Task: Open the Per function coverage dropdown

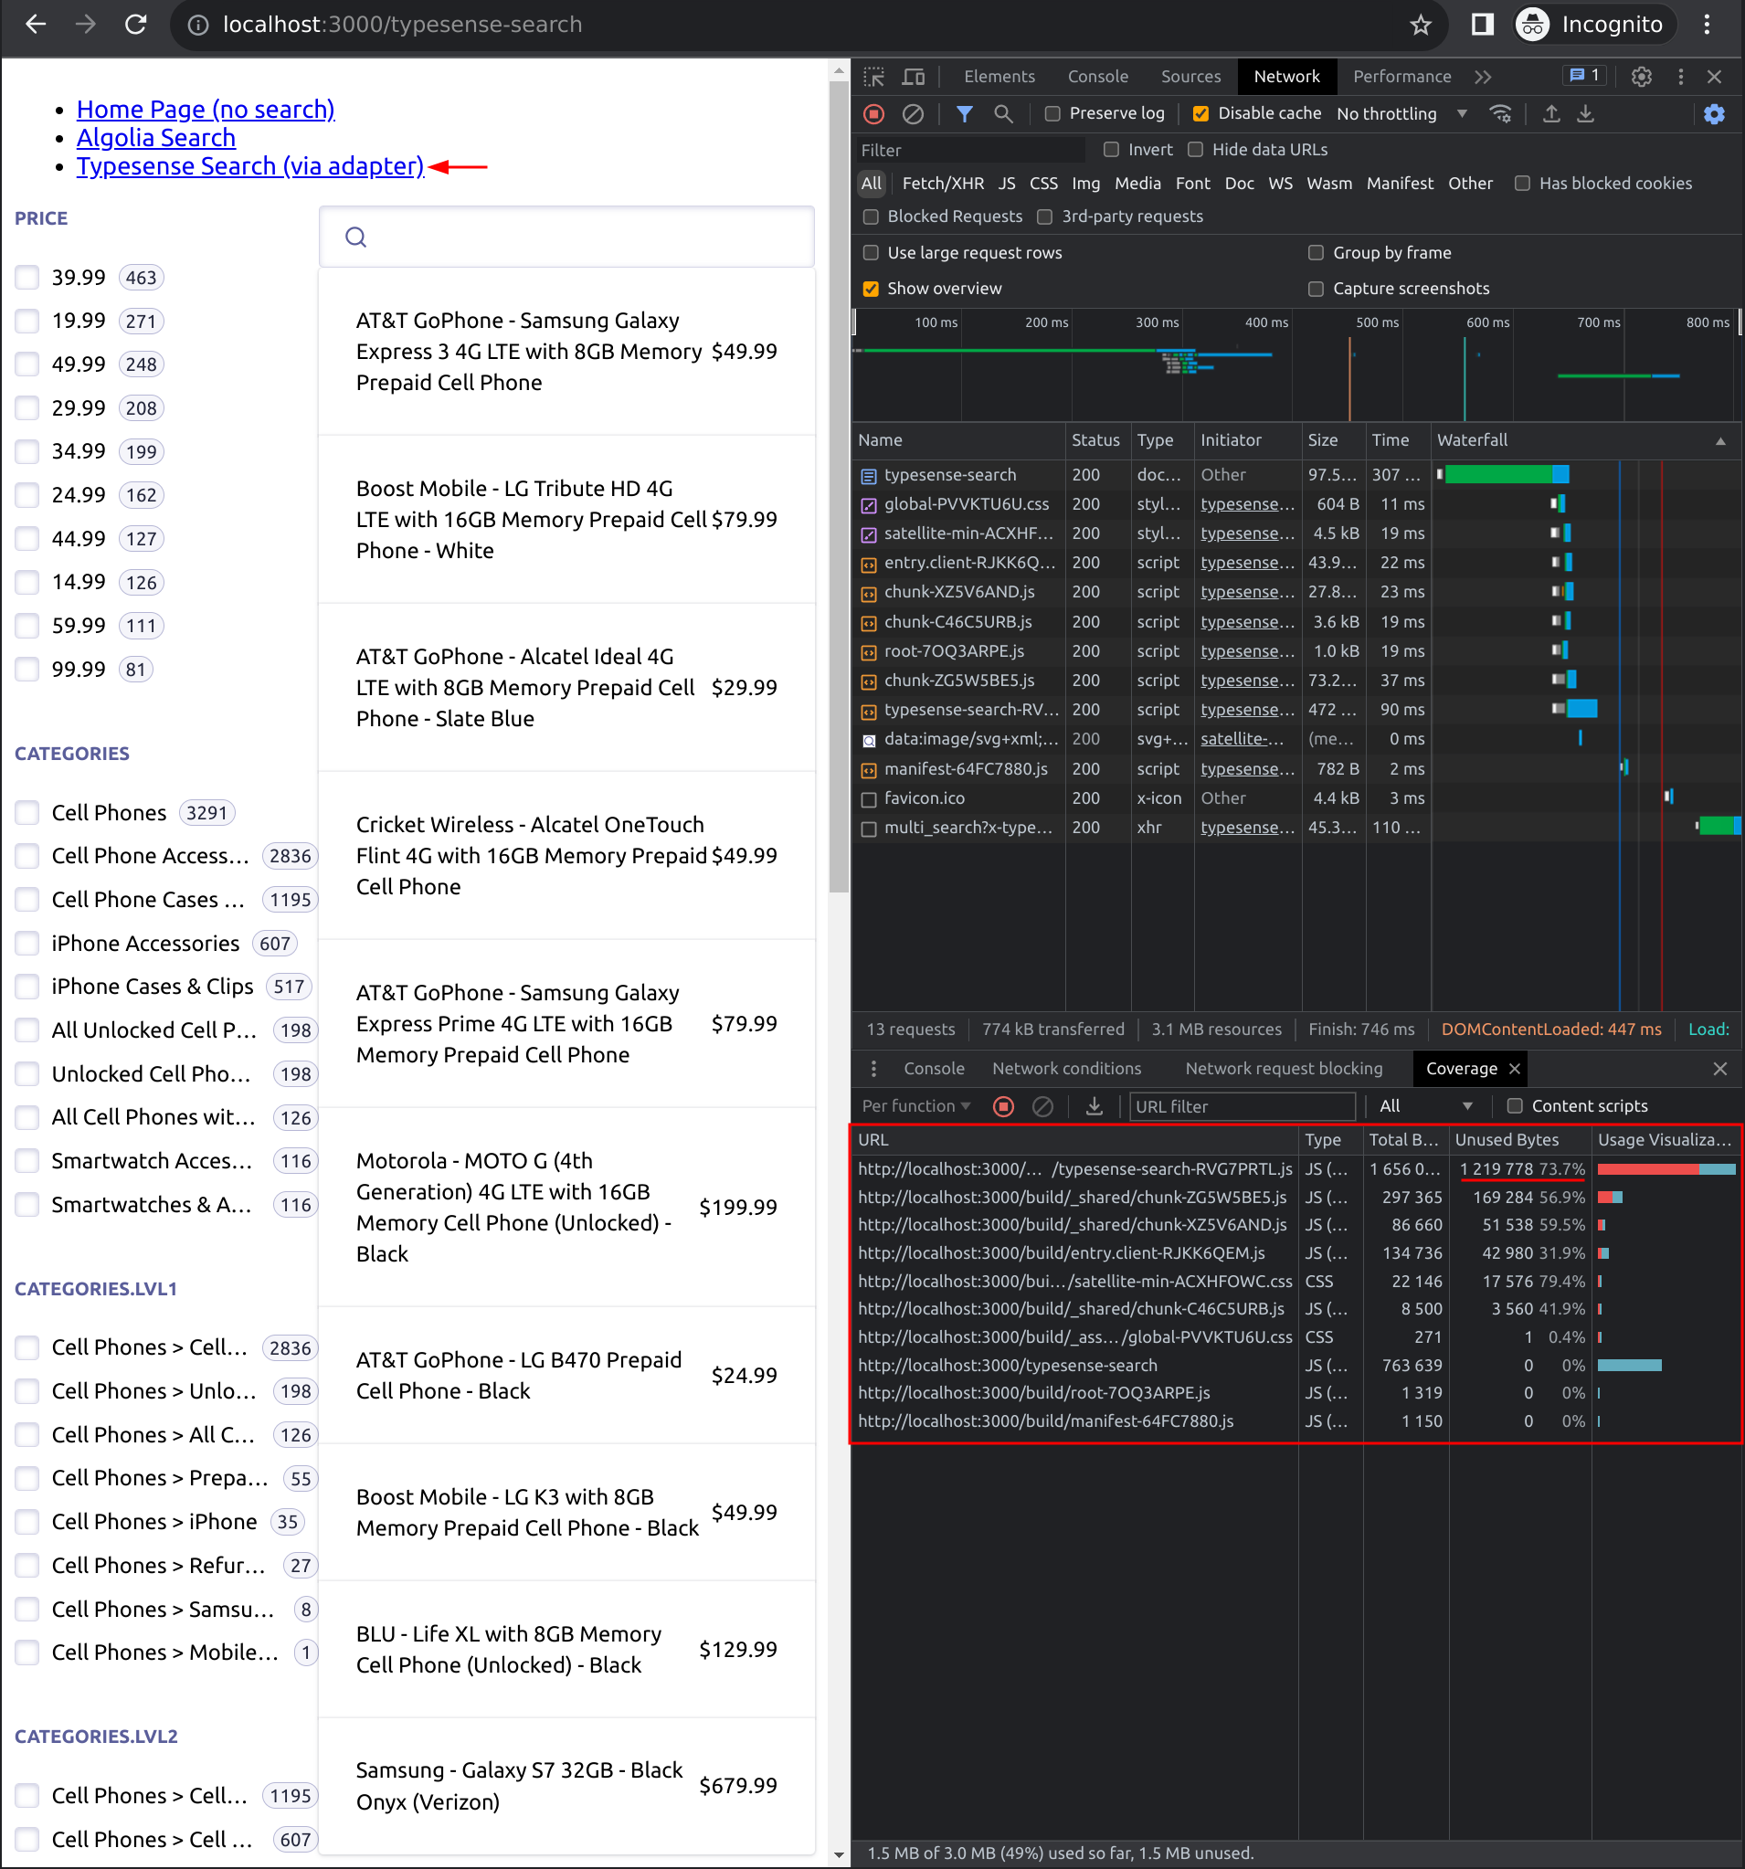Action: coord(915,1106)
